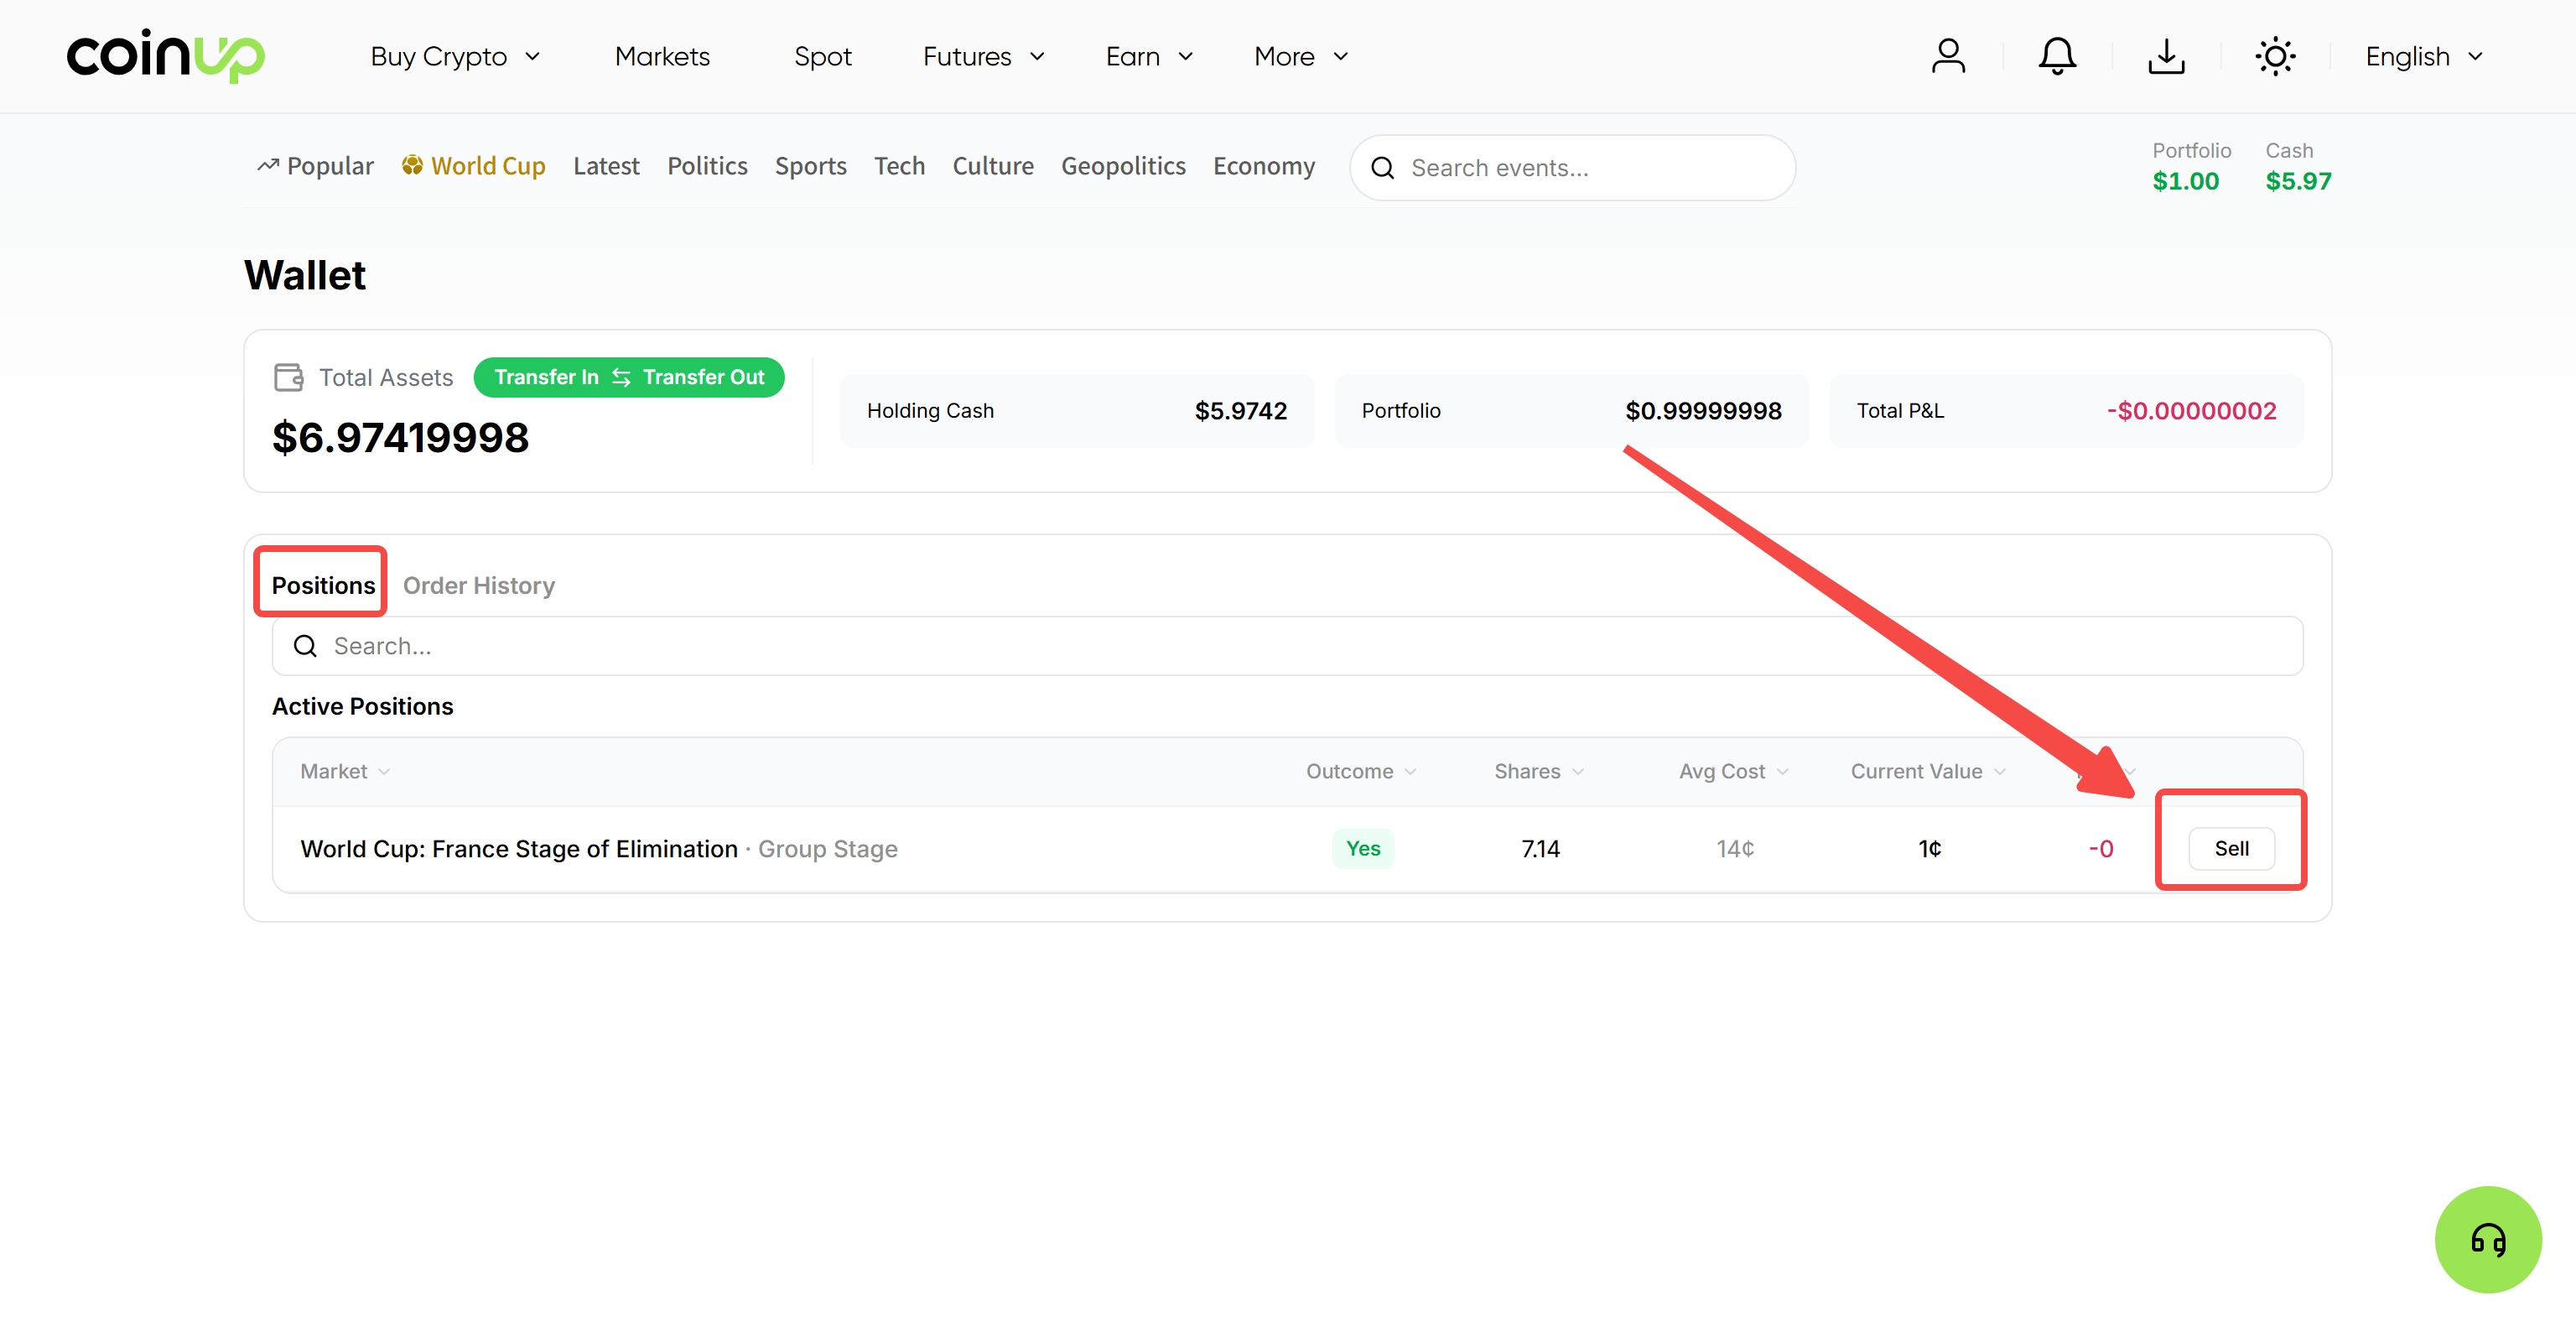The width and height of the screenshot is (2576, 1327).
Task: Switch to the Order History tab
Action: click(x=478, y=585)
